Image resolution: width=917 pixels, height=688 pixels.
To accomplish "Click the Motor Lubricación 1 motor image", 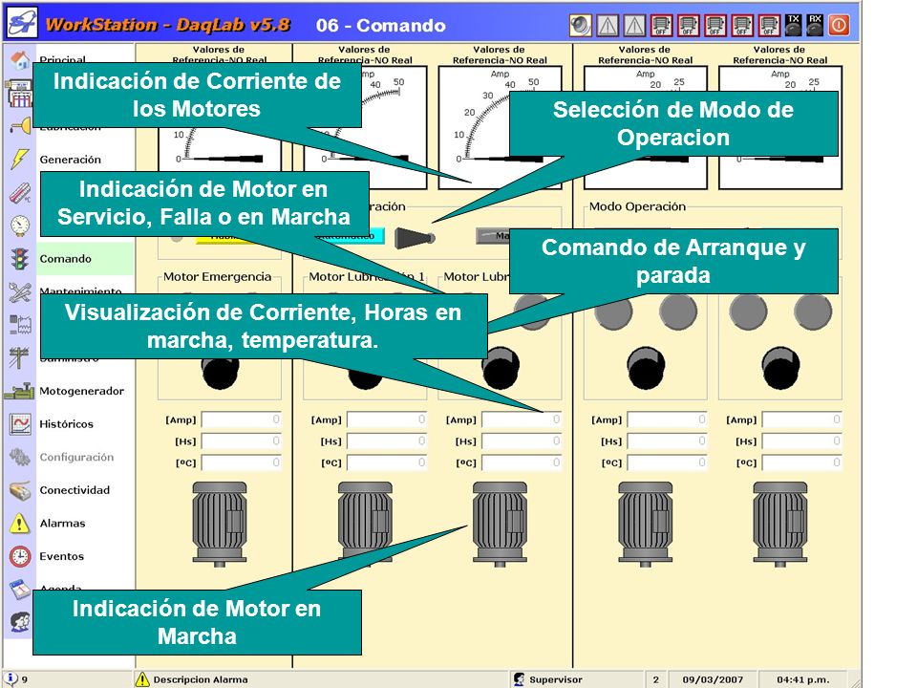I will click(x=365, y=525).
